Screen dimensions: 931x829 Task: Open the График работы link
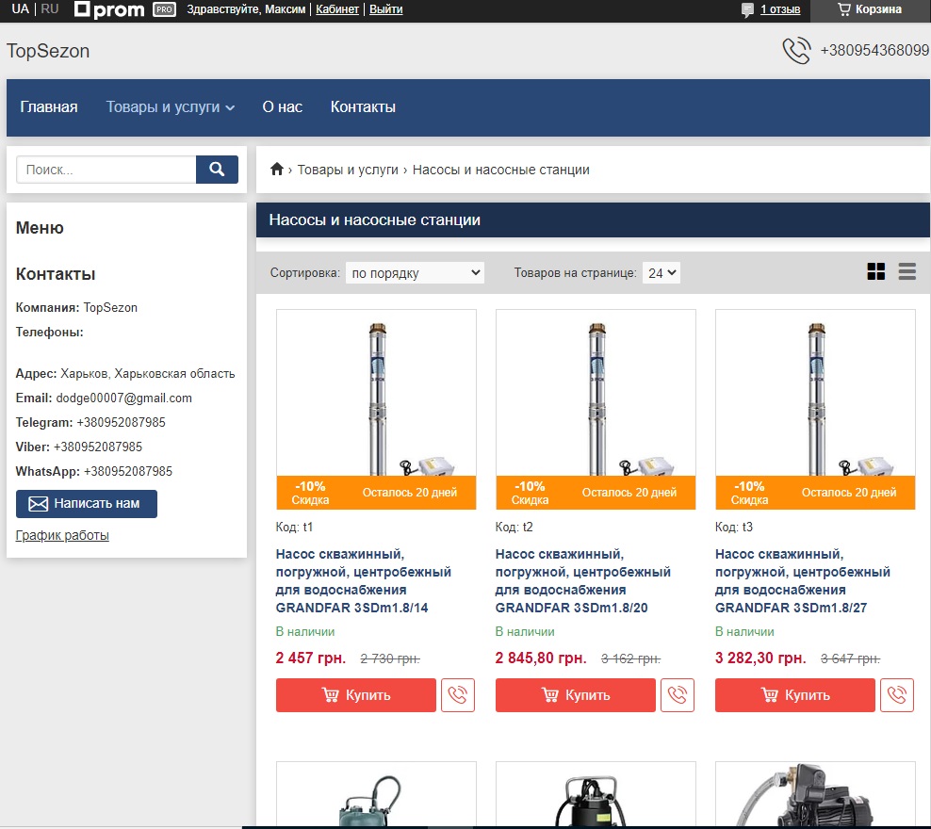[x=62, y=535]
